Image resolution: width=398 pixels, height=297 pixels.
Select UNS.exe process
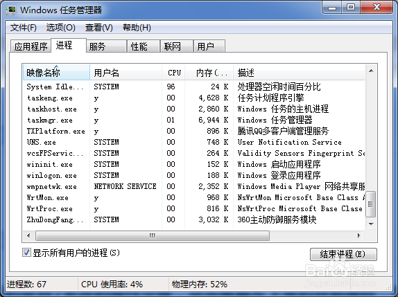[194, 142]
